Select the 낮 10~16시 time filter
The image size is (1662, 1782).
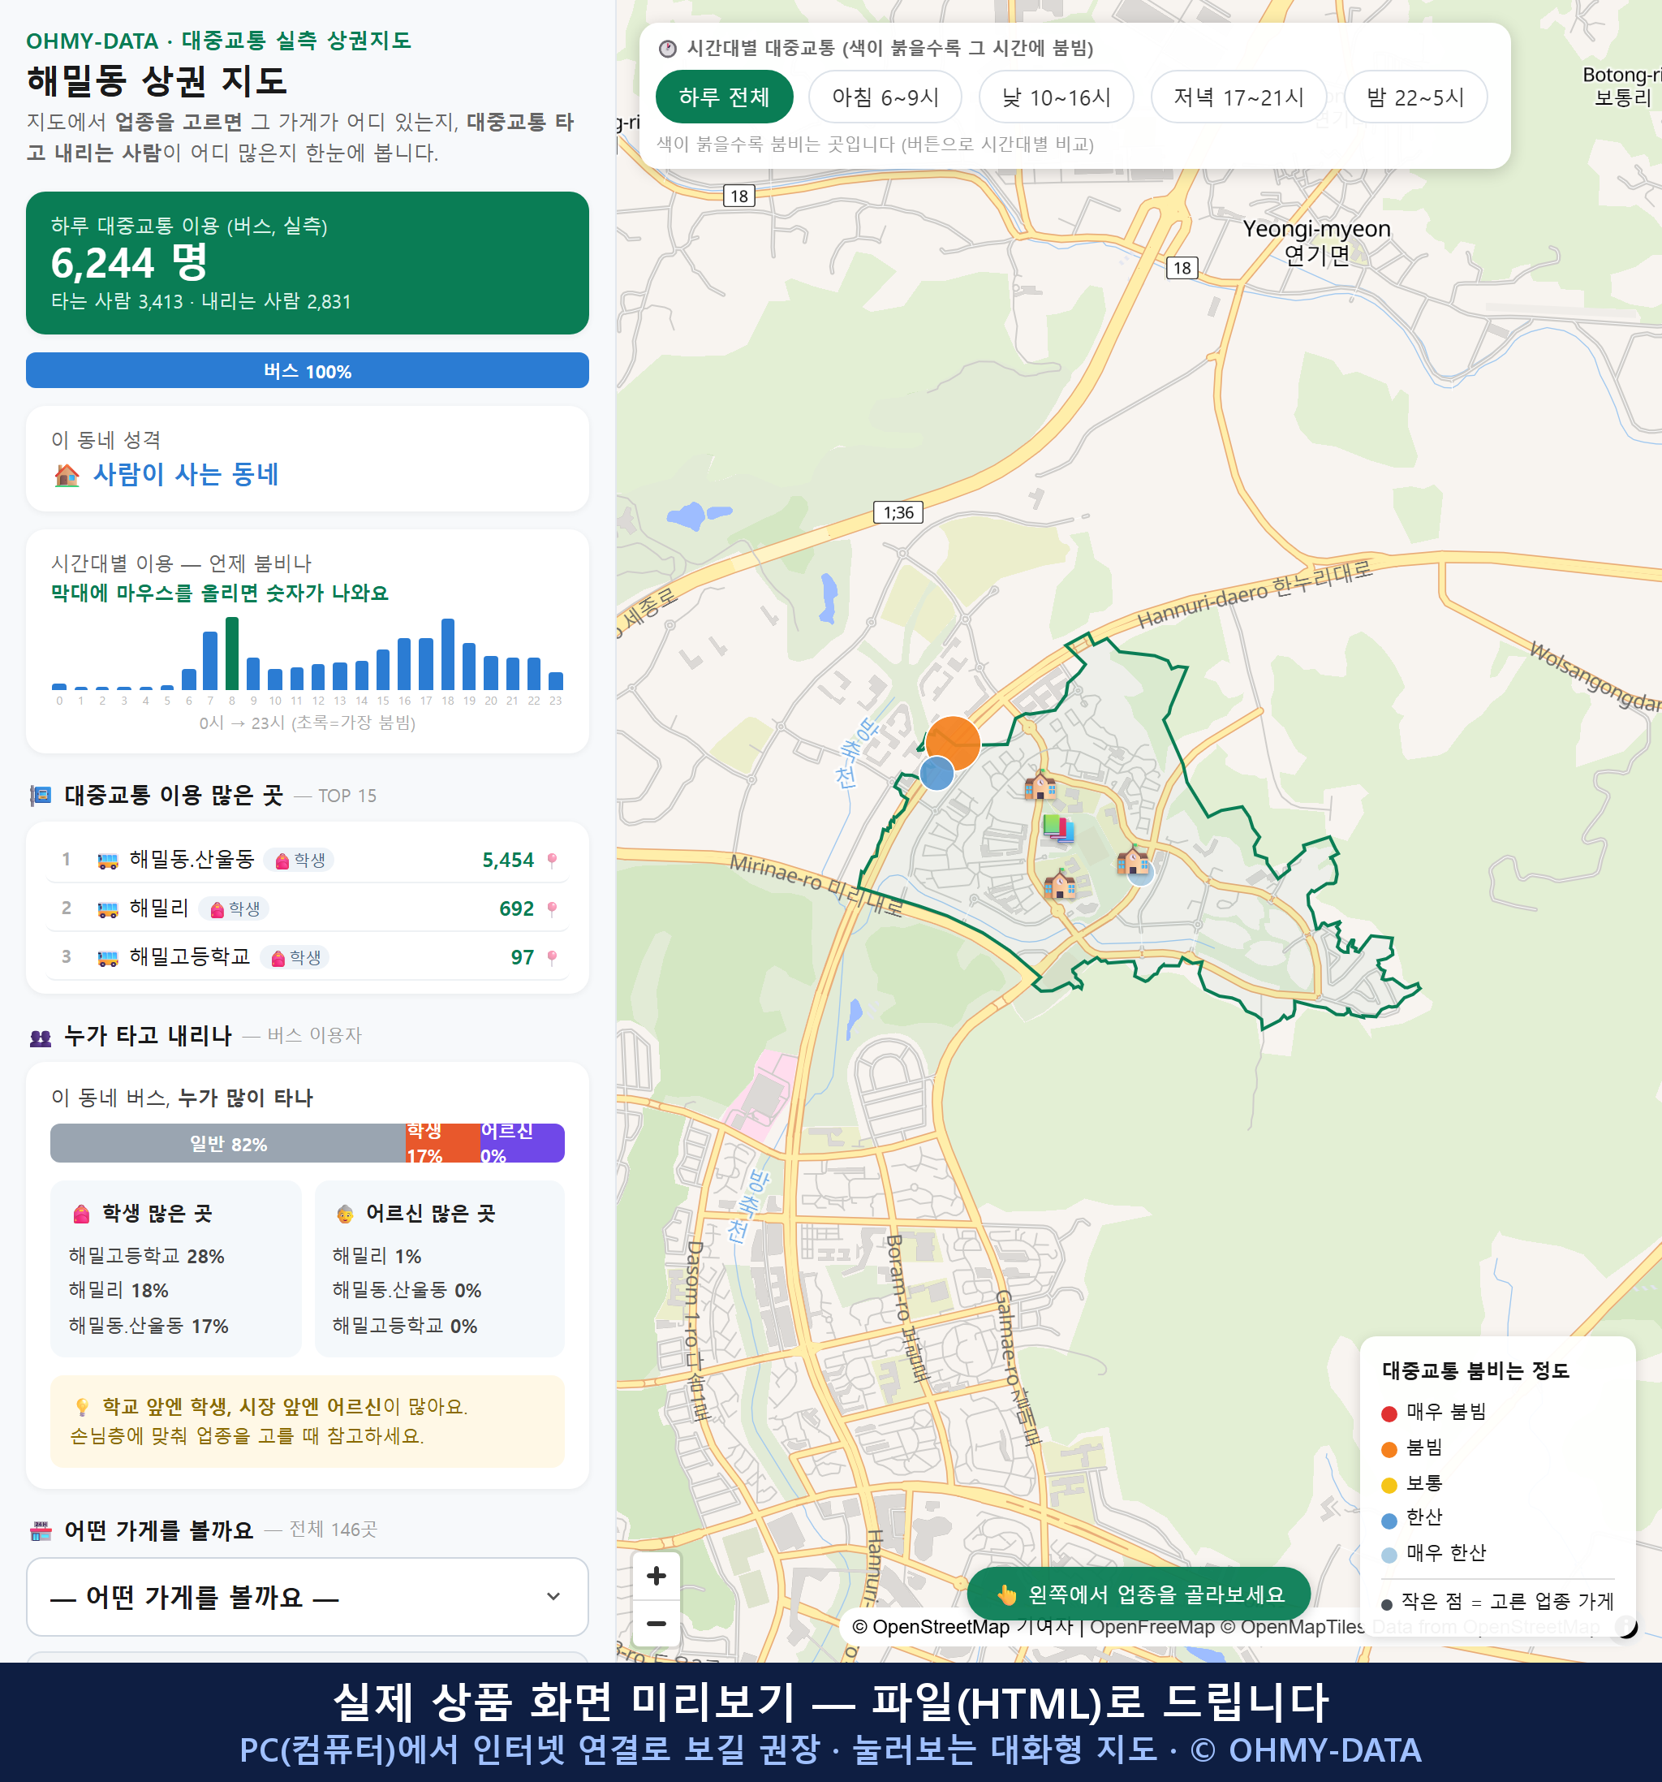(1057, 97)
